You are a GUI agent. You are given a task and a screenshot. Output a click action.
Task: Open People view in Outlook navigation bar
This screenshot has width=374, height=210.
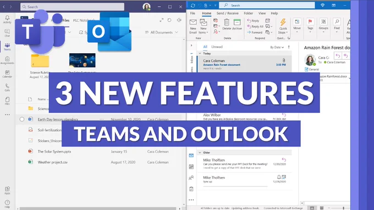(191, 178)
